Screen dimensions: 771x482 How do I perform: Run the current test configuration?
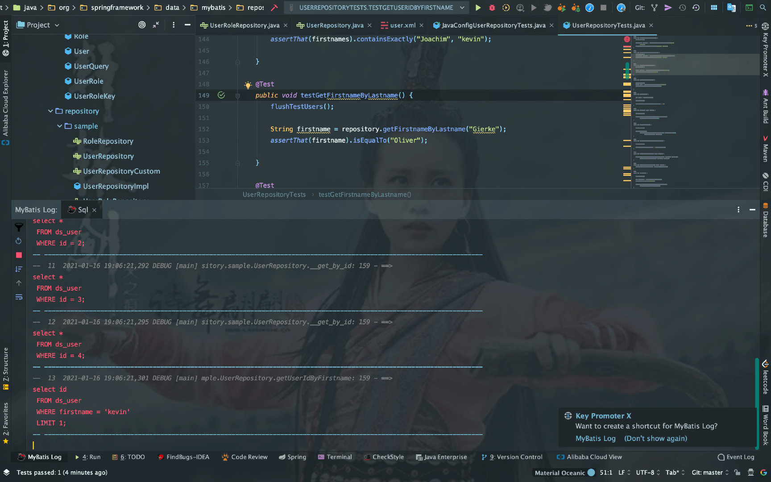coord(478,8)
